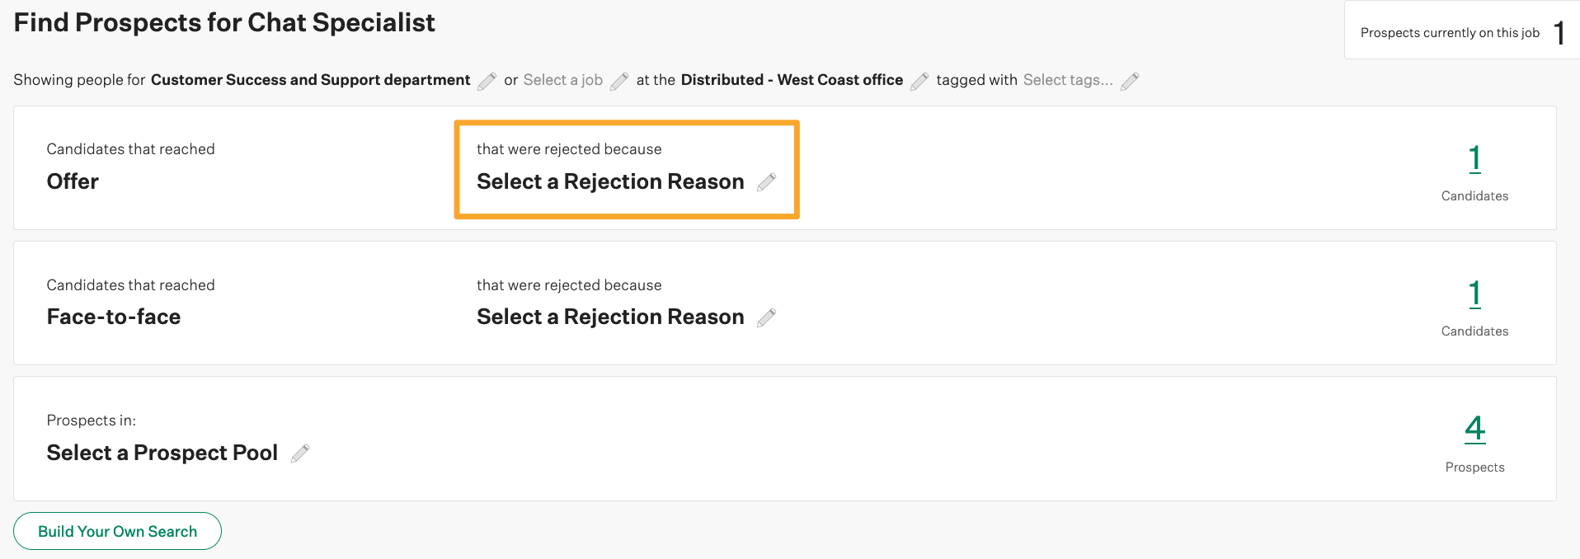This screenshot has height=559, width=1580.
Task: Select a Rejection Reason in Face-to-face row
Action: pyautogui.click(x=610, y=317)
